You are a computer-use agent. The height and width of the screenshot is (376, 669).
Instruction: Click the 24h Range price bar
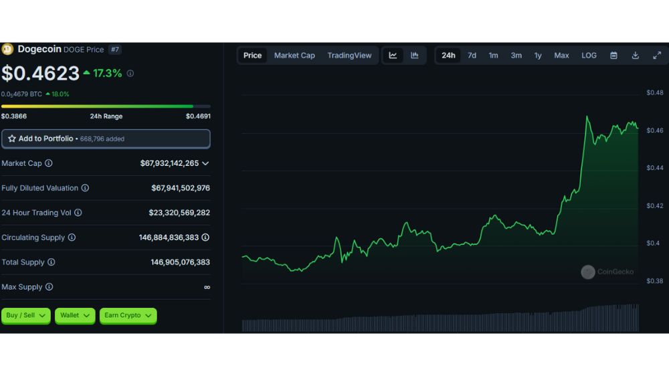point(106,106)
